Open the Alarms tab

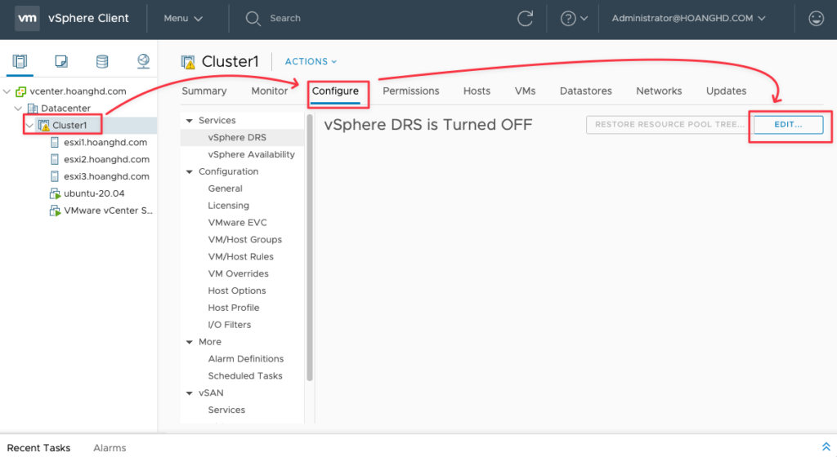110,448
